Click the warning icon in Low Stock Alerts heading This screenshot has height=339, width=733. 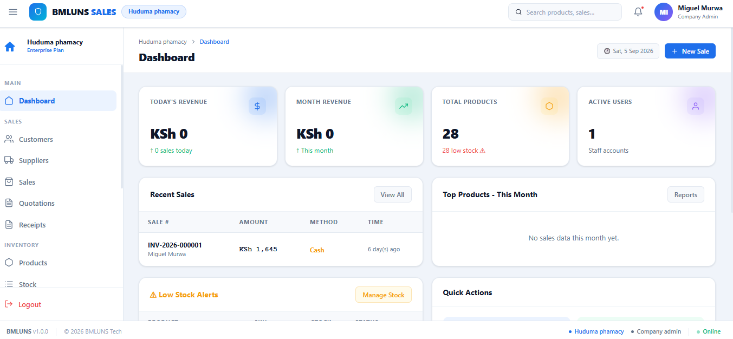pyautogui.click(x=153, y=295)
